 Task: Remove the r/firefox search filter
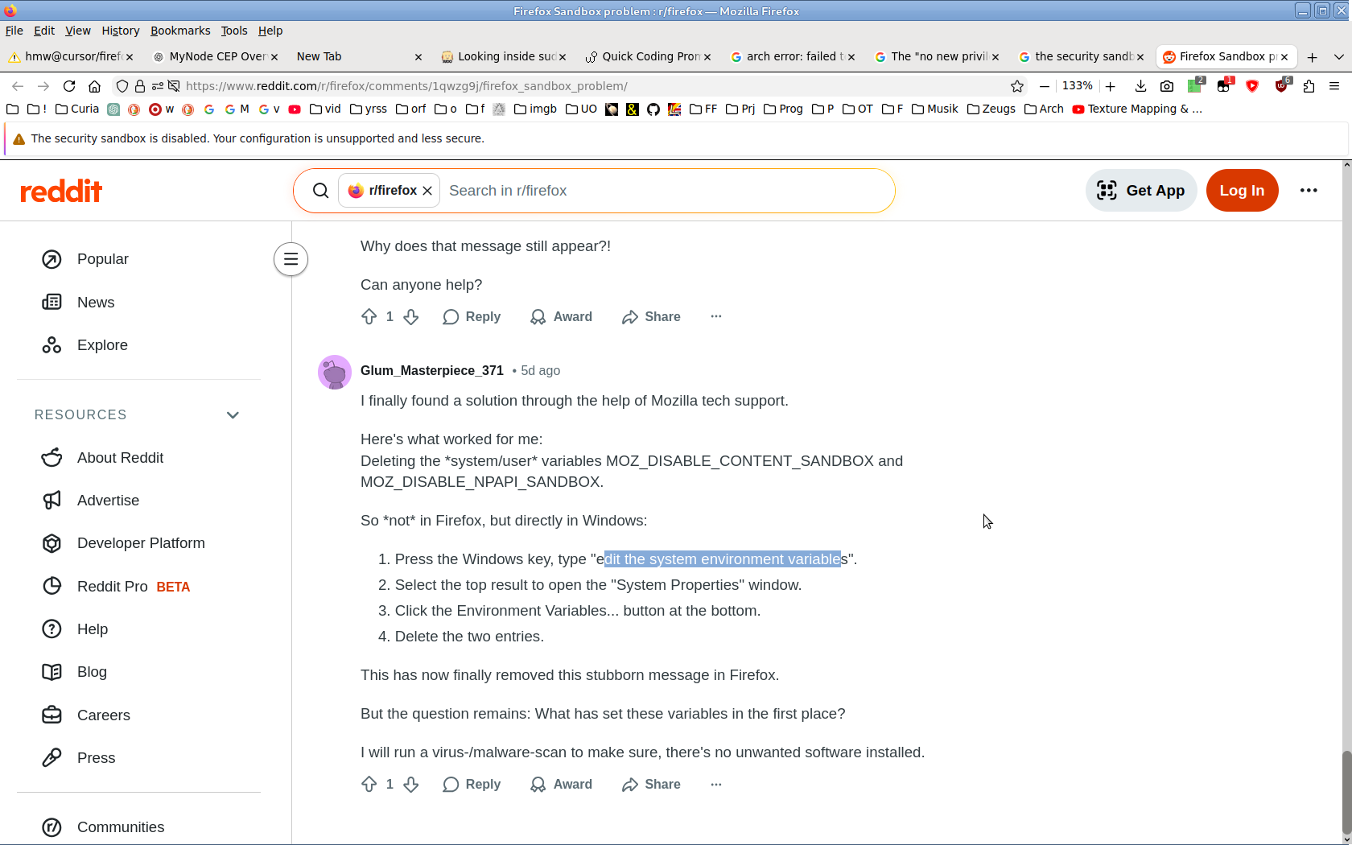427,191
